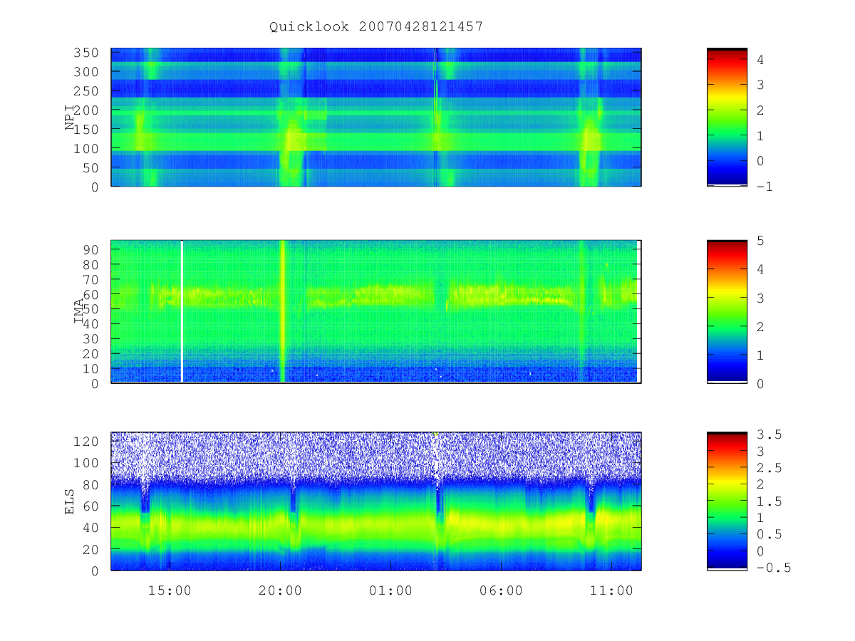Image resolution: width=855 pixels, height=641 pixels.
Task: Click the Quicklook 20070428121457 title
Action: click(x=376, y=26)
